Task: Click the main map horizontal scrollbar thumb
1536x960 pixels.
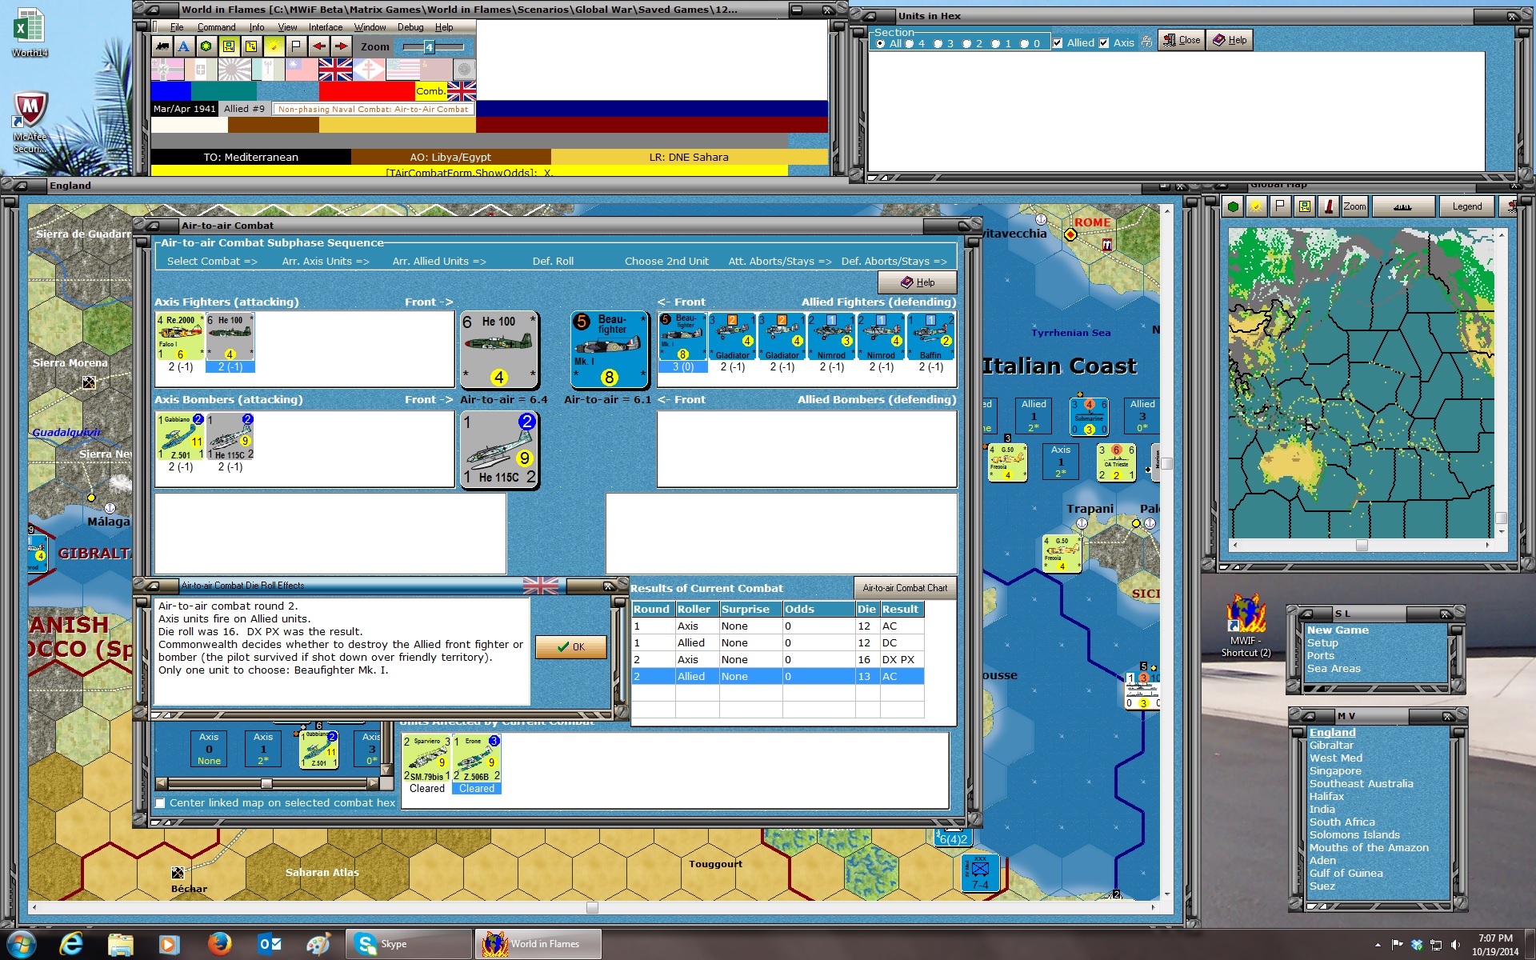Action: (592, 907)
